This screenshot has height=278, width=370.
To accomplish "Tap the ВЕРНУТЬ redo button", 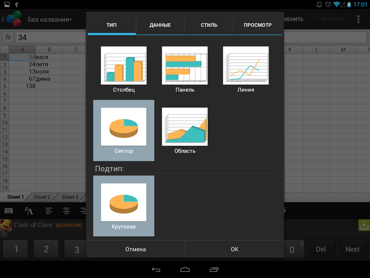I will coord(327,19).
